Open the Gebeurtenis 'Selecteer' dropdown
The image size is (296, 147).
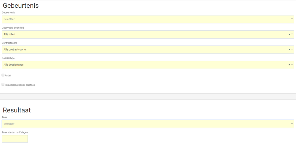point(145,19)
